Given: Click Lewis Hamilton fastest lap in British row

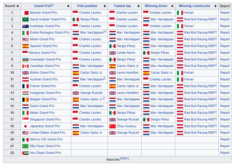Looking at the screenshot, I should pyautogui.click(x=128, y=73).
